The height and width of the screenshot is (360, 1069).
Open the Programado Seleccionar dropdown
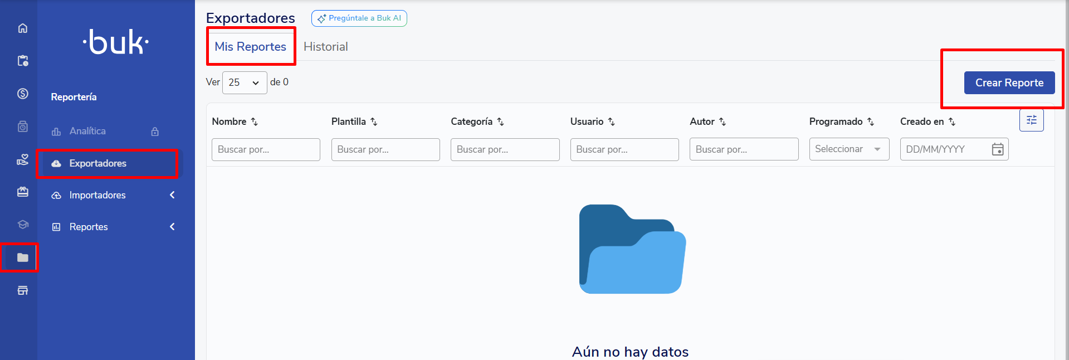pos(848,149)
